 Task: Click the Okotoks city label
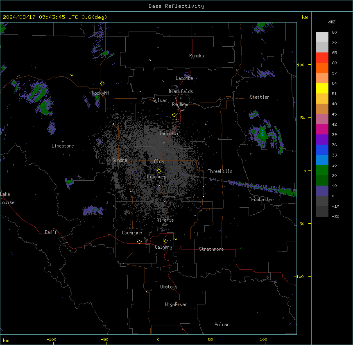pyautogui.click(x=169, y=287)
